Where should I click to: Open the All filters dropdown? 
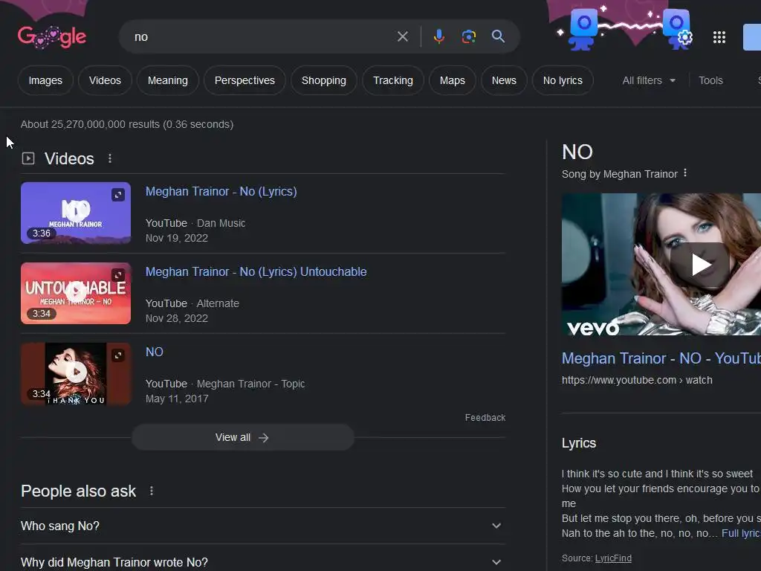(648, 80)
